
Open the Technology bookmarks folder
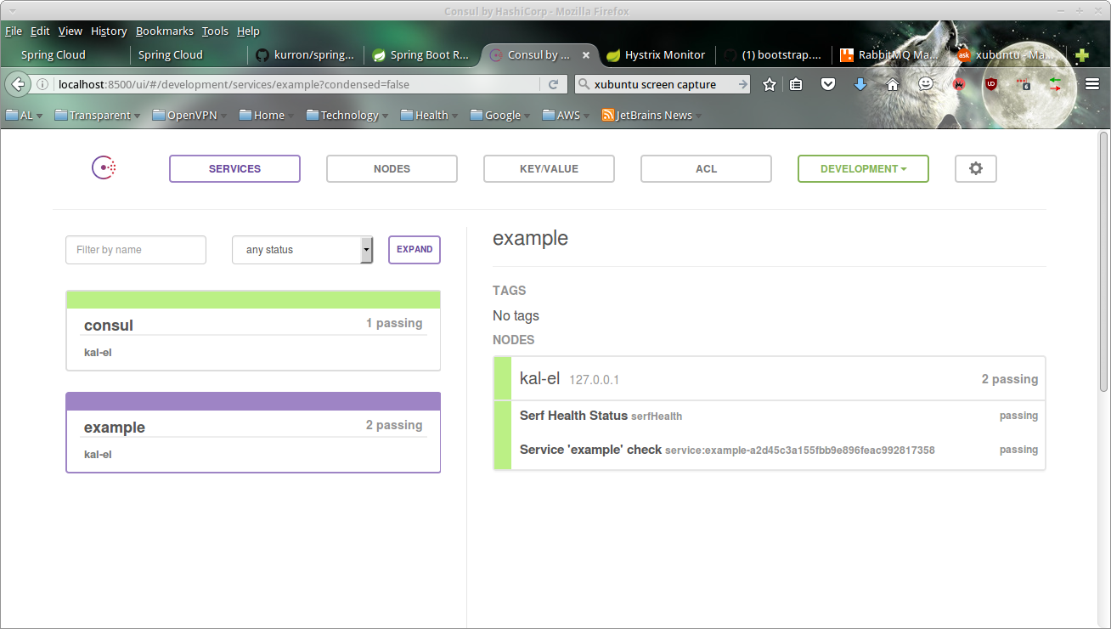coord(347,115)
